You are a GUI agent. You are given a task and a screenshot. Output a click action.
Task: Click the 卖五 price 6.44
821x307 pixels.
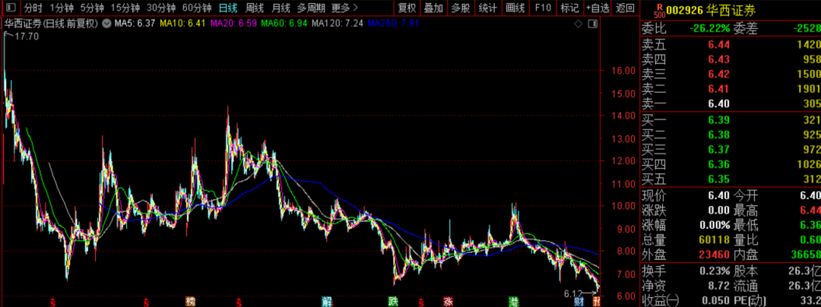point(719,45)
